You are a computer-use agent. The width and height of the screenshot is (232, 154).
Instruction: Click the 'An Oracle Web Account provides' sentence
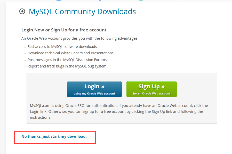tap(80, 38)
